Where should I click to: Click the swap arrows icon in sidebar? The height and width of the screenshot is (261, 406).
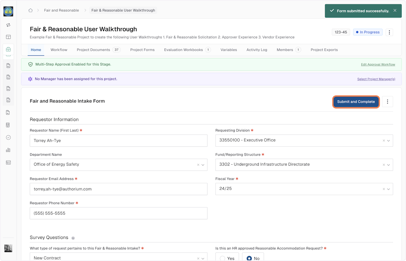coord(8,25)
